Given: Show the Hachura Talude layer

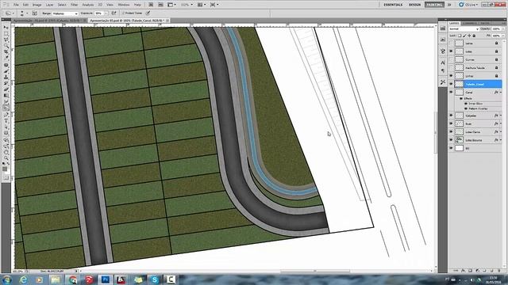Looking at the screenshot, I should (451, 67).
